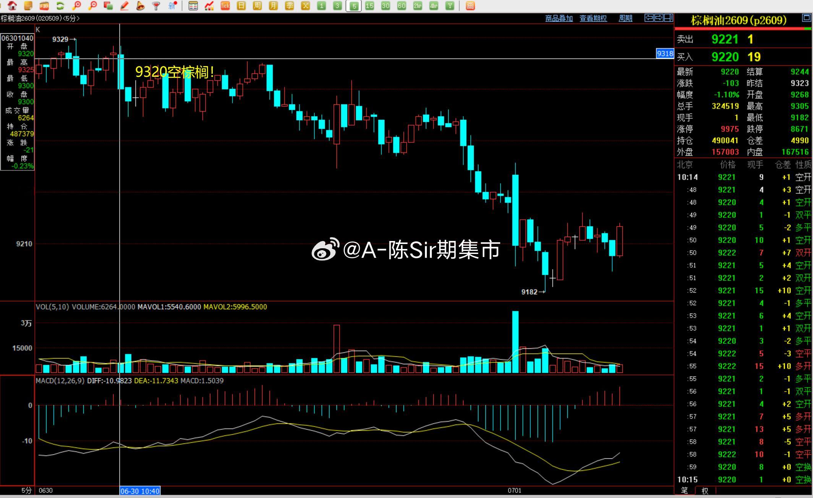Open the red panel layout icon
The height and width of the screenshot is (498, 813).
470,6
